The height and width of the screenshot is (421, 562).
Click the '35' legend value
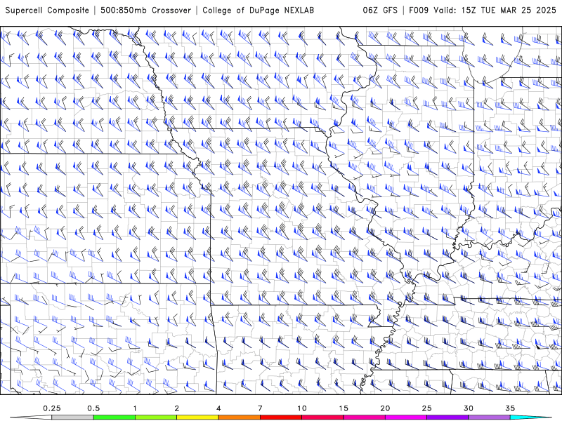pos(510,408)
